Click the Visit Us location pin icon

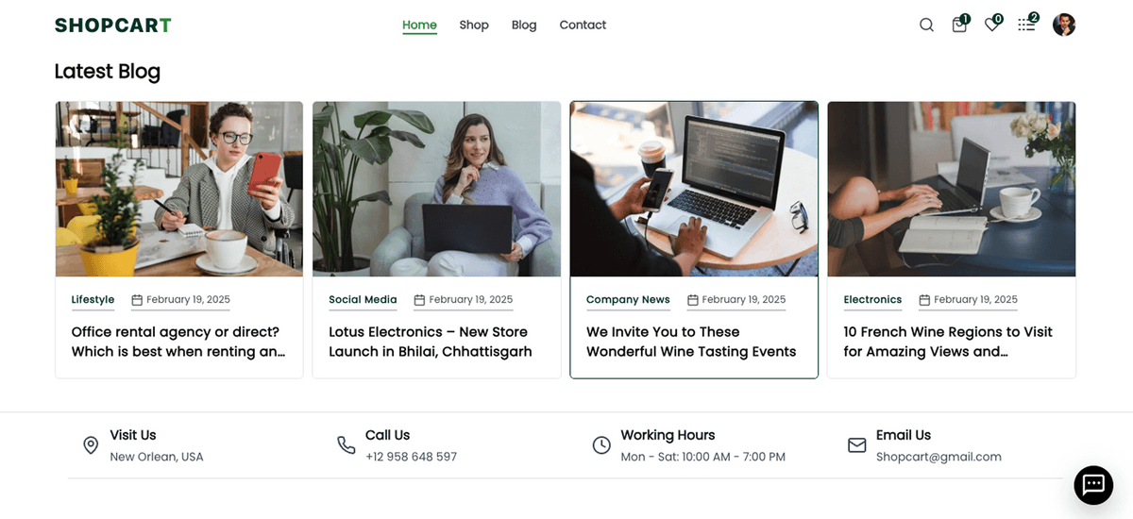coord(91,445)
